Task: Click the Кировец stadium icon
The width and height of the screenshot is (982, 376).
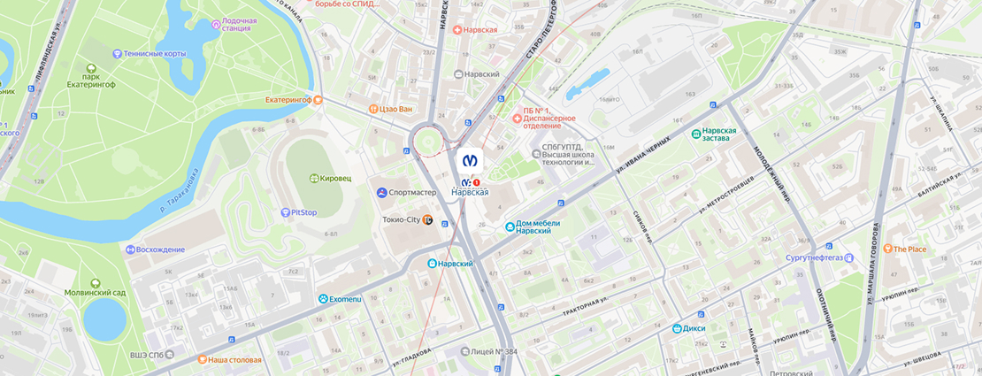Action: tap(314, 178)
